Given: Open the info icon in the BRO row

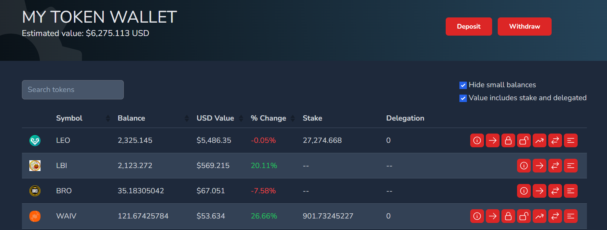Looking at the screenshot, I should (524, 191).
